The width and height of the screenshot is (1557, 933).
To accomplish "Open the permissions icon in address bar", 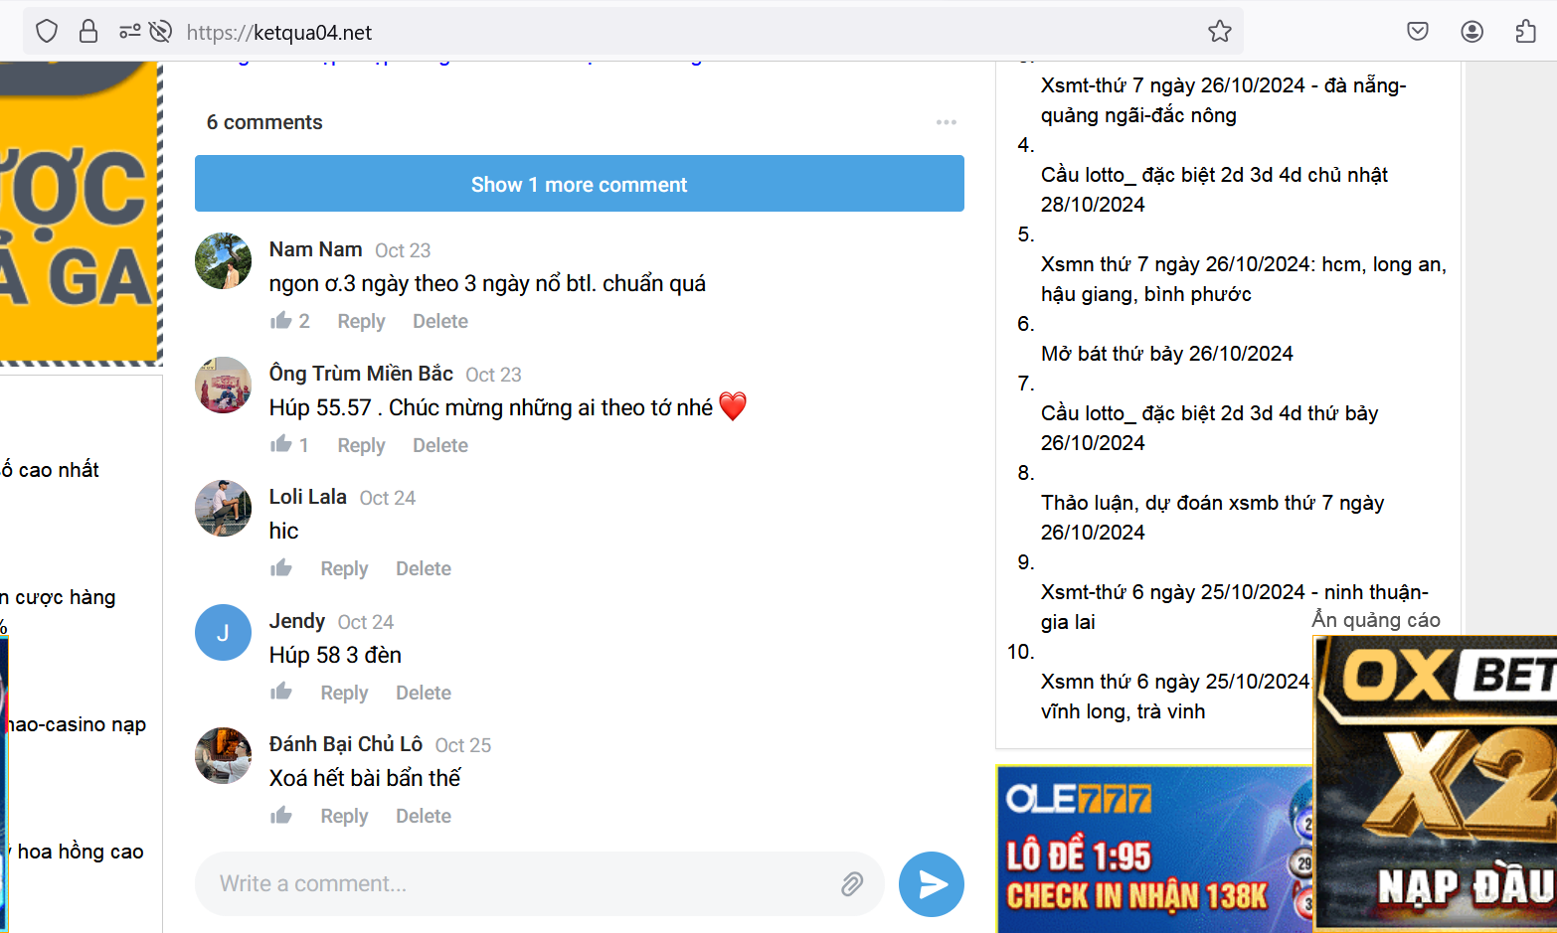I will pos(130,32).
